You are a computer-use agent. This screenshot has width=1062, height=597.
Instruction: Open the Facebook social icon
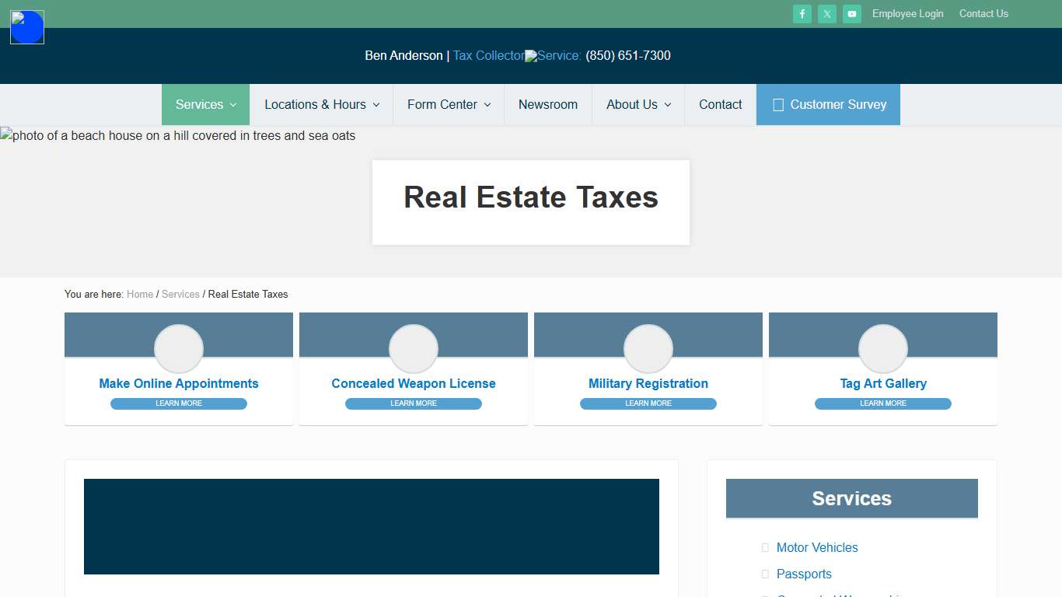click(x=802, y=13)
